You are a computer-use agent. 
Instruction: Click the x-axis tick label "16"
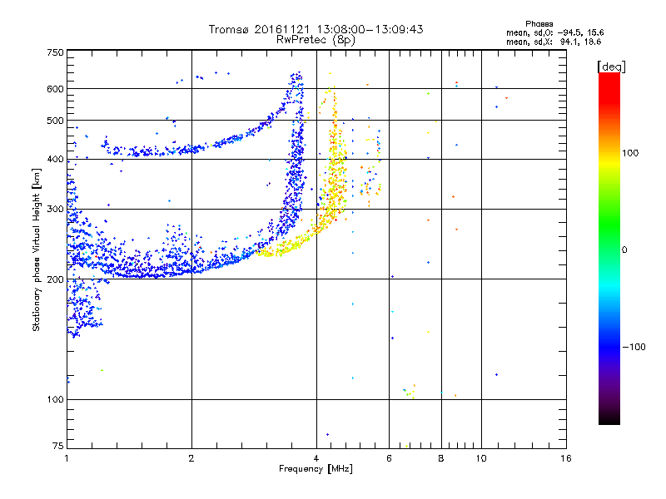pyautogui.click(x=566, y=458)
